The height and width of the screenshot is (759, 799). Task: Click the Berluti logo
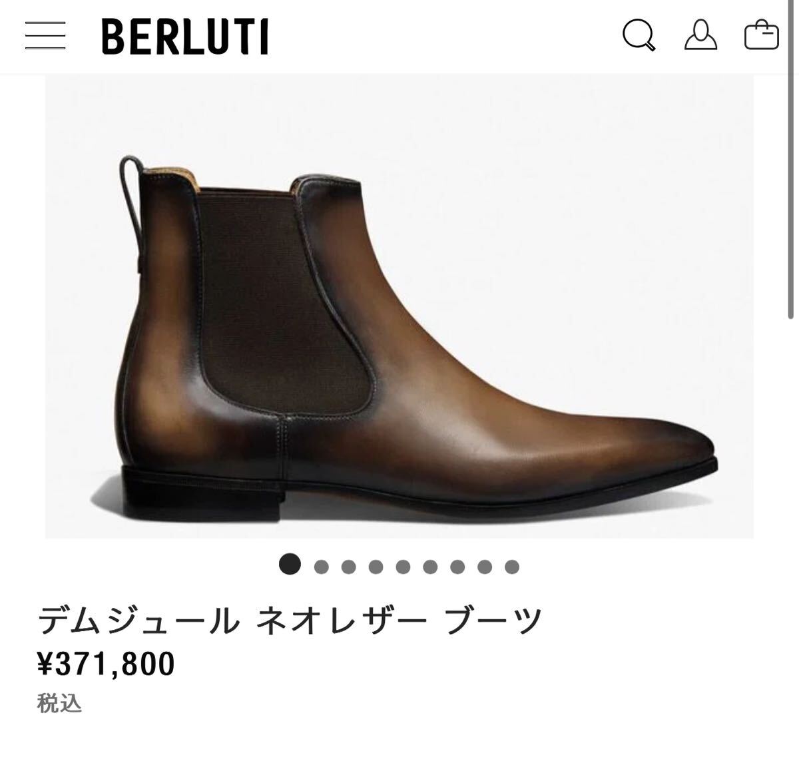click(185, 37)
